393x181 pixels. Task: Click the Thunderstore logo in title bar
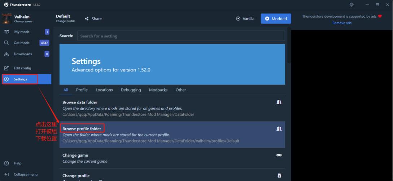[6, 5]
